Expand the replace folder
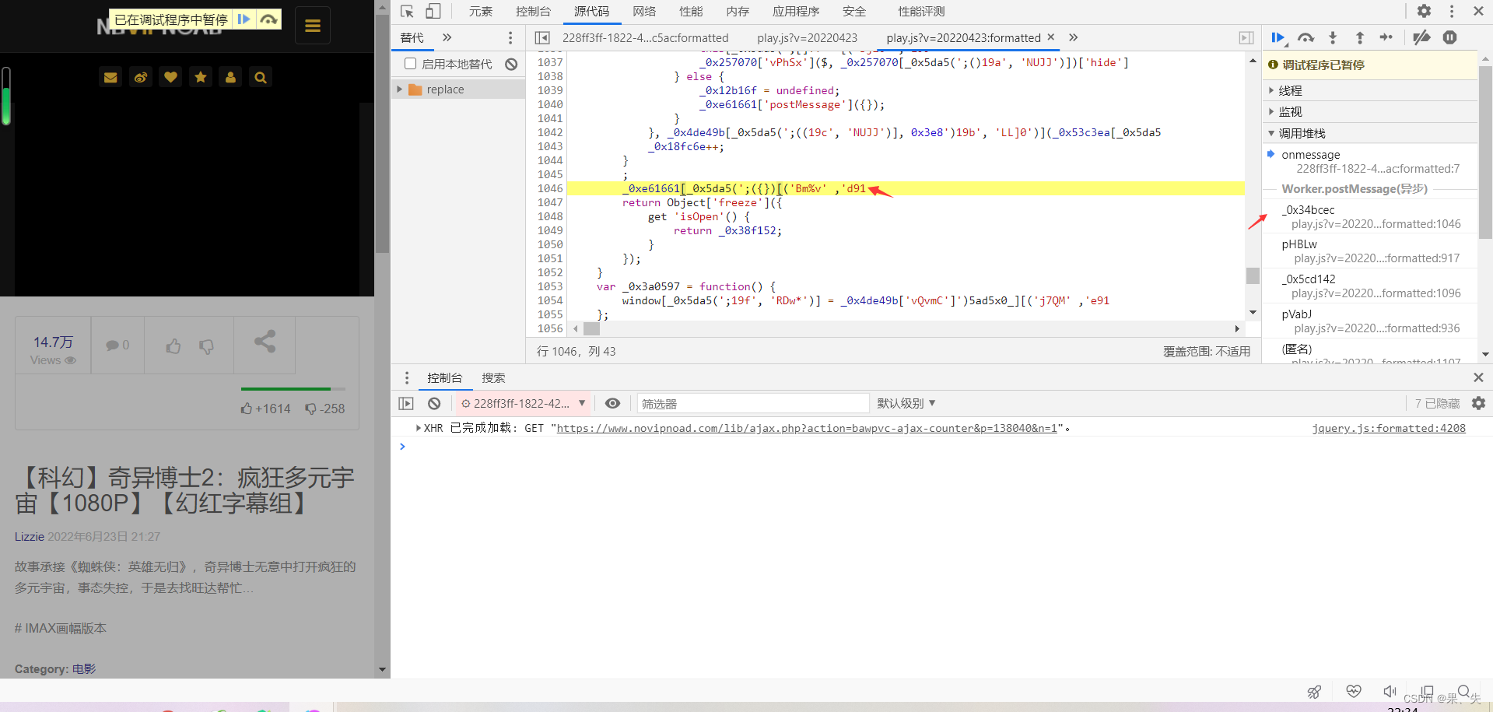This screenshot has width=1493, height=712. [400, 89]
